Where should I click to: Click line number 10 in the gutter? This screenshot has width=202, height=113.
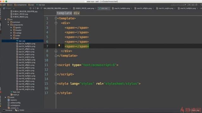(x=46, y=60)
